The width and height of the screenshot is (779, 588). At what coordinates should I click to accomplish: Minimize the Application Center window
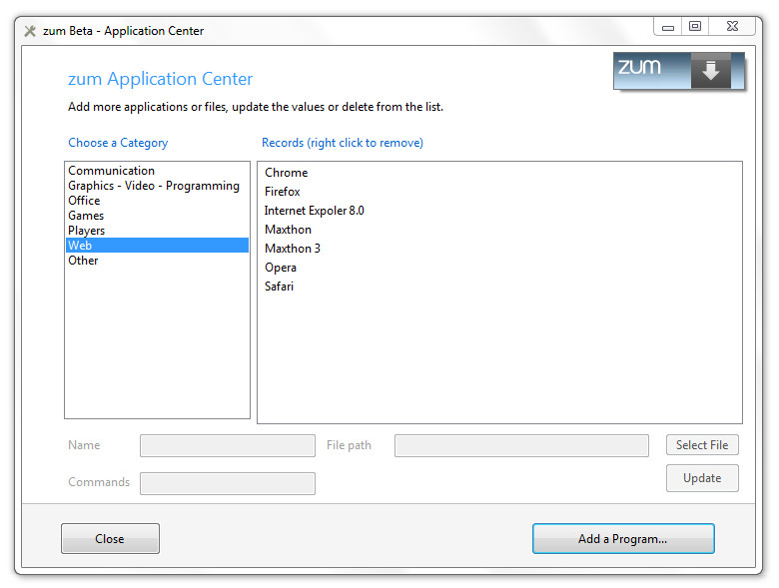pyautogui.click(x=668, y=27)
